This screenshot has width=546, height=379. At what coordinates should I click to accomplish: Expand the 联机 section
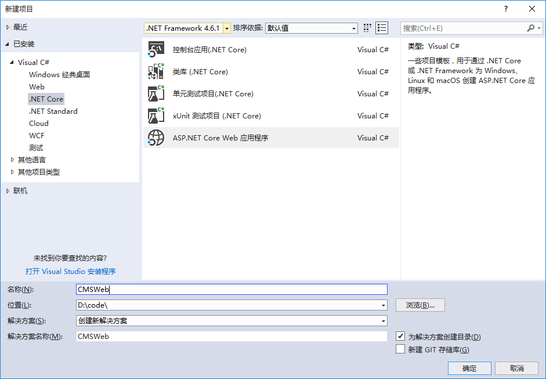point(8,191)
